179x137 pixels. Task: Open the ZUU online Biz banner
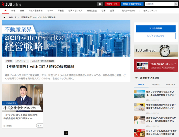click(156, 65)
